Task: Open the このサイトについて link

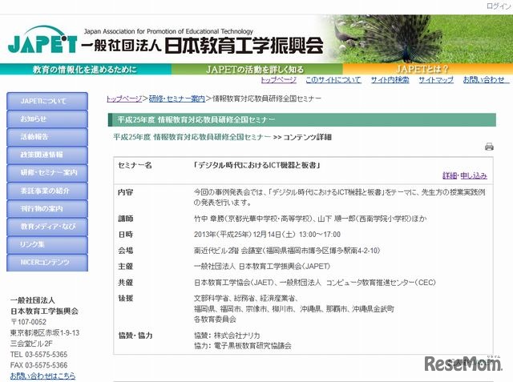Action: coord(333,80)
